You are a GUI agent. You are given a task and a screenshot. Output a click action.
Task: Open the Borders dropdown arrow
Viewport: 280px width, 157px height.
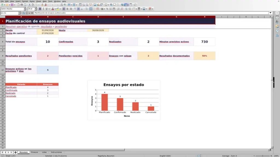click(136, 9)
